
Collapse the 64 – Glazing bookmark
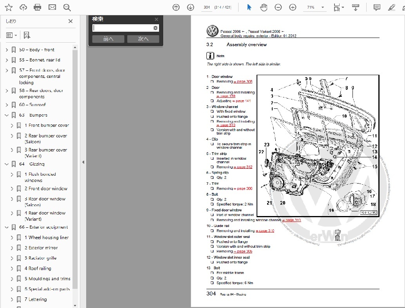pos(7,164)
